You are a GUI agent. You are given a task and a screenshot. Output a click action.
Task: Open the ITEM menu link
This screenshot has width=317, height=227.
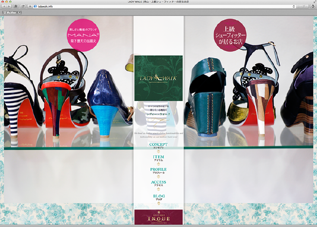[x=158, y=158]
